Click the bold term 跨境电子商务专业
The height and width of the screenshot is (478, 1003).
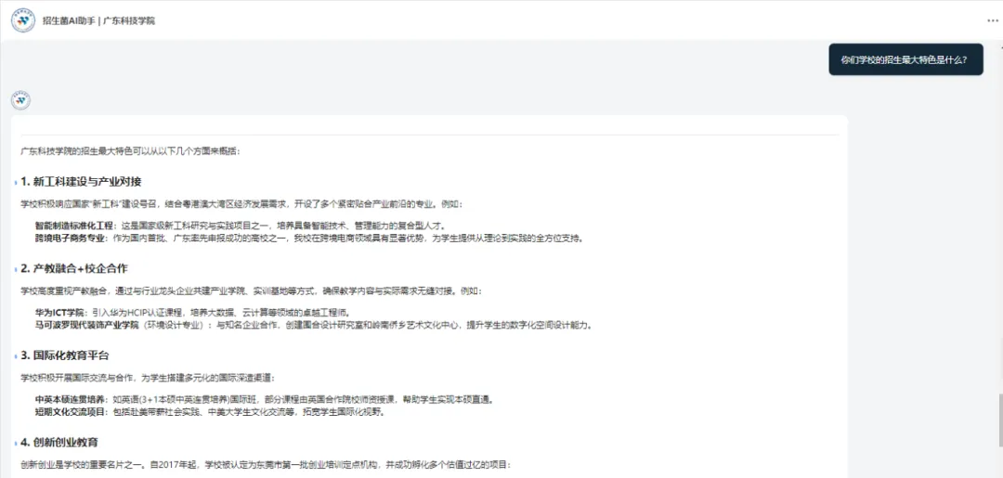click(x=70, y=239)
